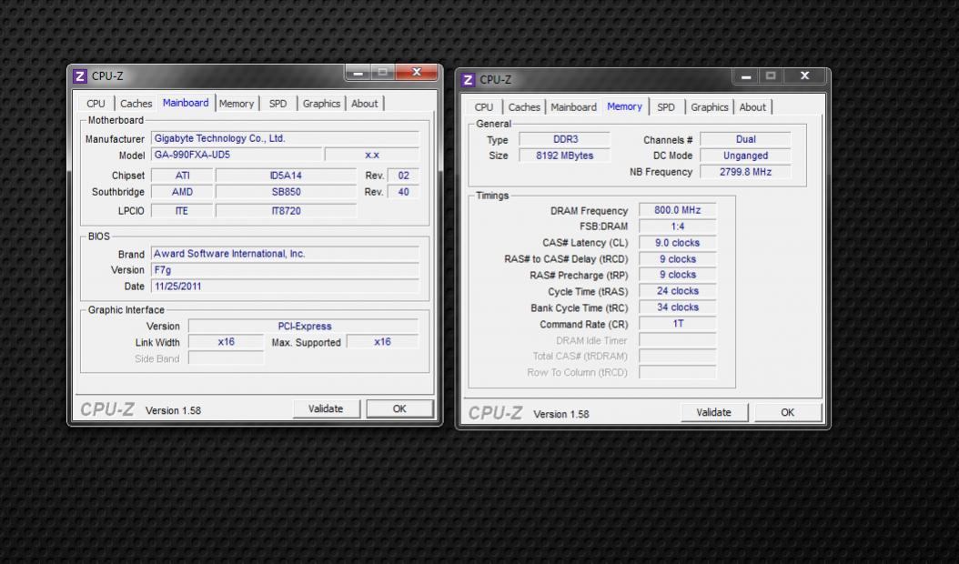Close the left CPU-Z Mainboard window
959x564 pixels.
(x=417, y=72)
